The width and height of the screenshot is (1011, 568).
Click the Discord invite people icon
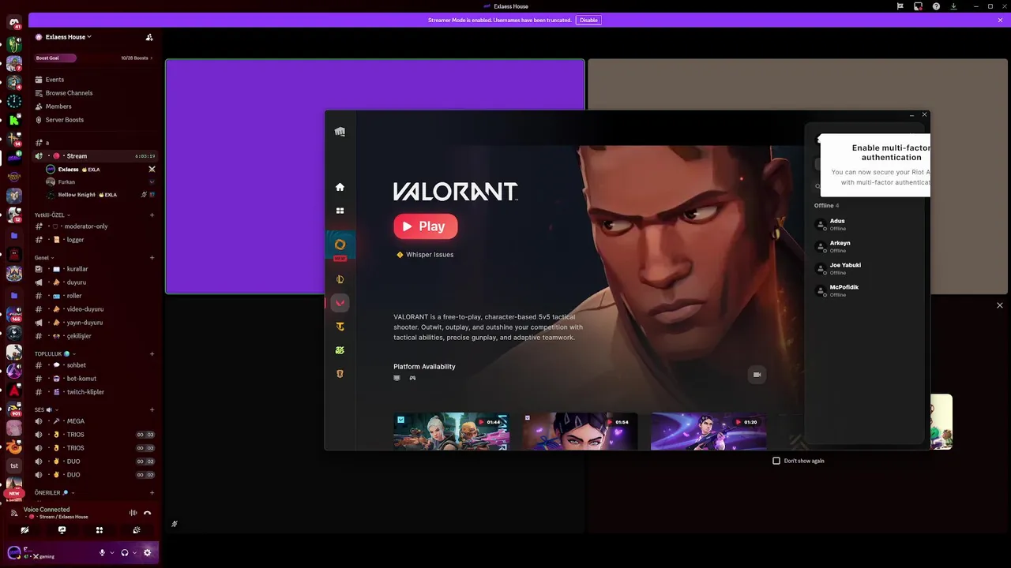tap(149, 37)
